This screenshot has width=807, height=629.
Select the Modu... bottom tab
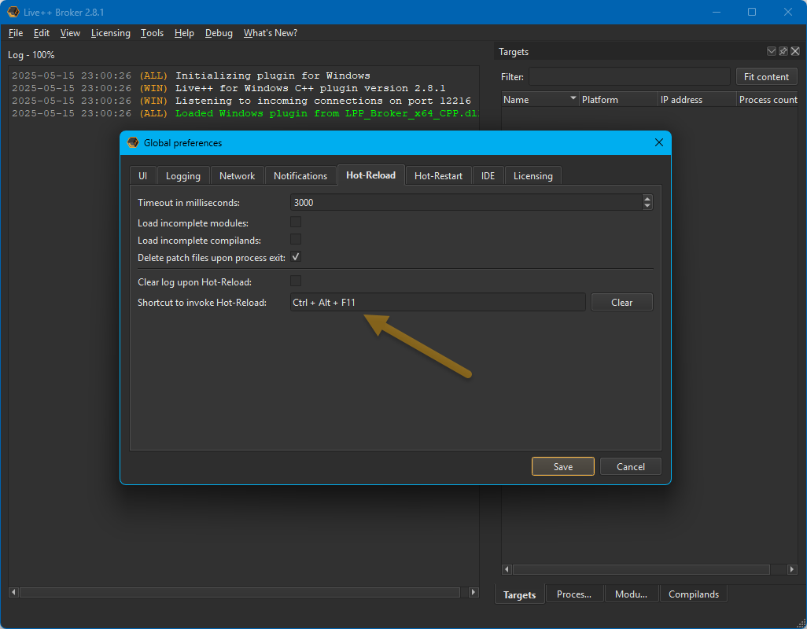(x=631, y=594)
